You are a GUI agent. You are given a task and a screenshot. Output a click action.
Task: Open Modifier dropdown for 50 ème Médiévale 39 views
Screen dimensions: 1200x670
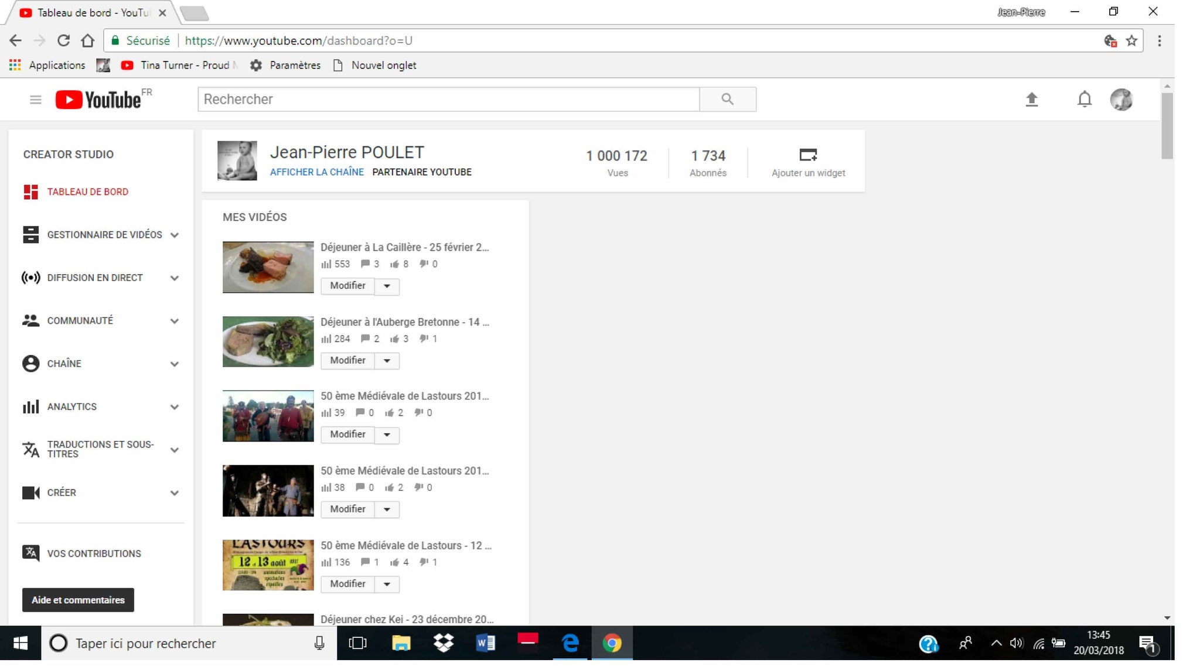[x=387, y=435]
